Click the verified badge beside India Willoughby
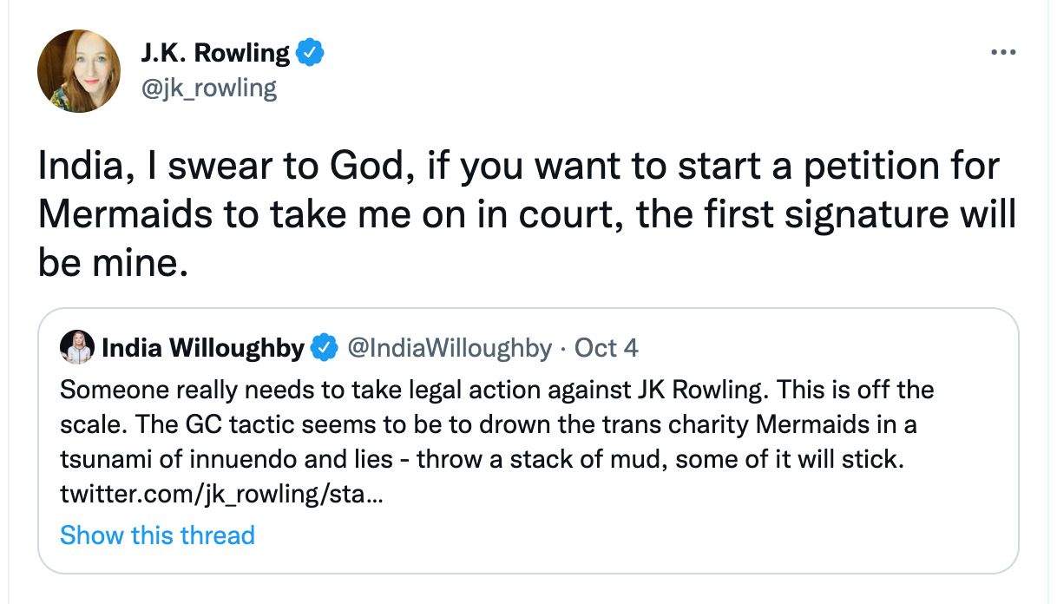Image resolution: width=1057 pixels, height=604 pixels. click(x=325, y=348)
